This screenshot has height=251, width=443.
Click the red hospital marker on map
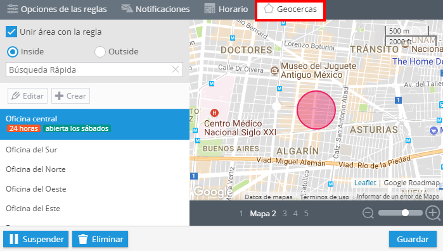(214, 113)
